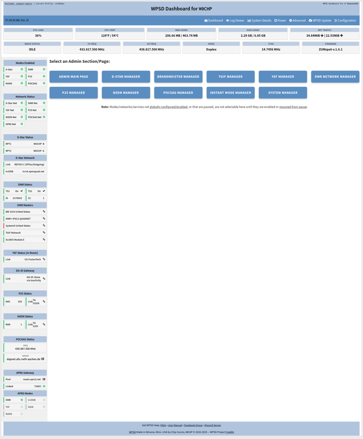This screenshot has height=439, width=363.
Task: Follow the 'globally configured/enabled' link
Action: tap(168, 107)
